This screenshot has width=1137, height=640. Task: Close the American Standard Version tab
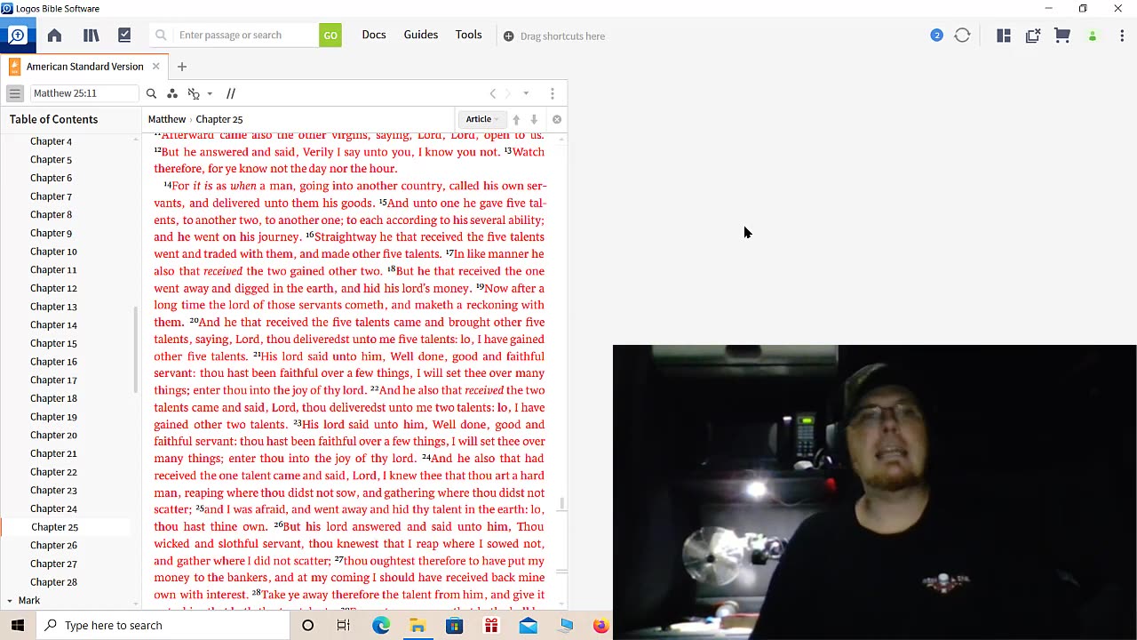coord(155,67)
